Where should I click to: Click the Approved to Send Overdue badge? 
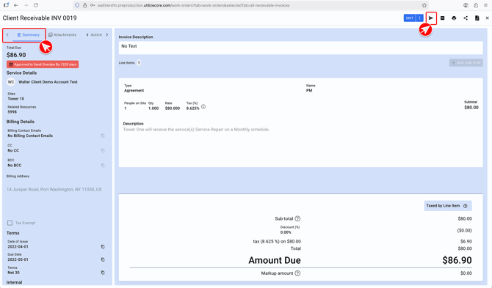click(x=43, y=64)
